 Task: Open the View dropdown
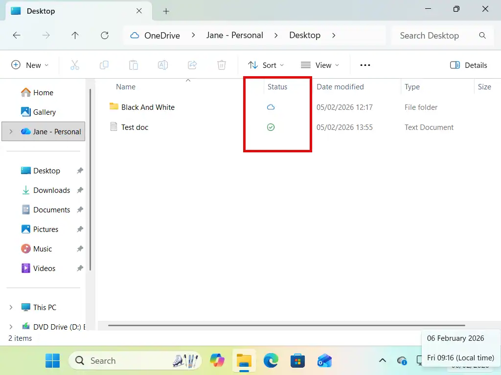(x=320, y=64)
